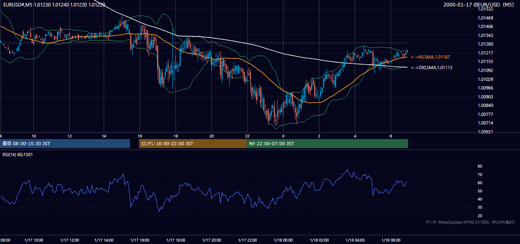520x244 pixels.
Task: Click the 1.01343 price axis label
Action: click(x=485, y=35)
